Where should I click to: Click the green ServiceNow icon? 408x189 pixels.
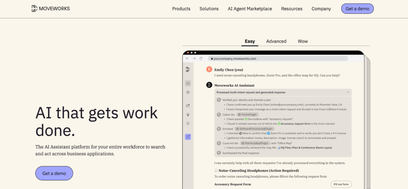tap(245, 119)
